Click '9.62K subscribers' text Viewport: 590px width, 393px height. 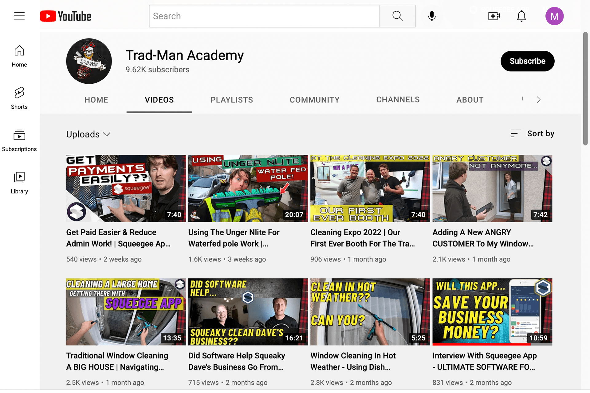pos(157,70)
